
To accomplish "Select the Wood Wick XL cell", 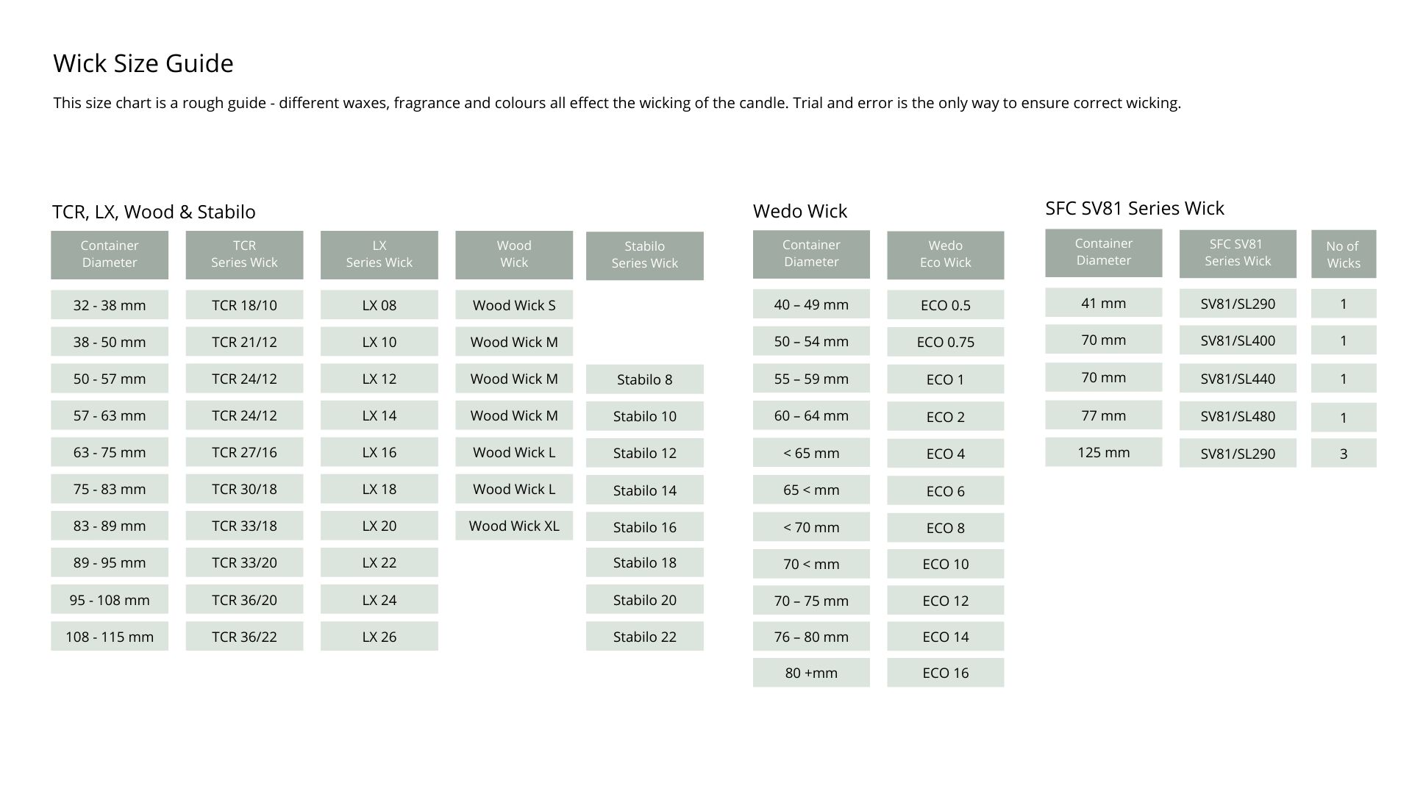I will point(513,526).
